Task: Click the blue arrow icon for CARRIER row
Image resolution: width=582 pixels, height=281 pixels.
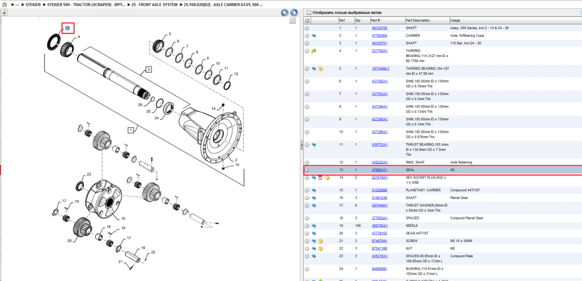Action: coord(314,36)
